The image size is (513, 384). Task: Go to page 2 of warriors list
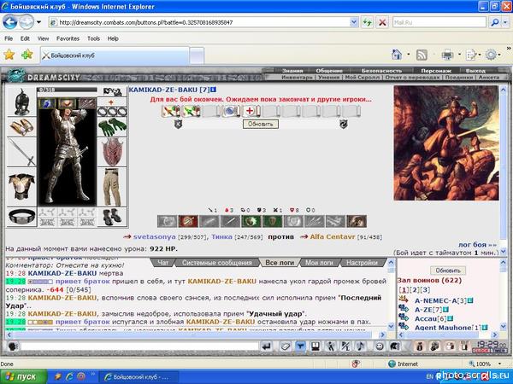coord(414,290)
